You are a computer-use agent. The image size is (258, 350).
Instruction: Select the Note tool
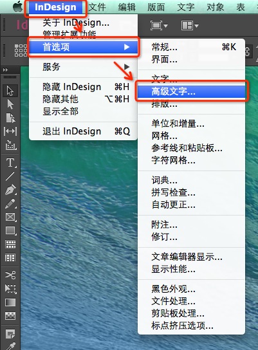click(x=10, y=334)
